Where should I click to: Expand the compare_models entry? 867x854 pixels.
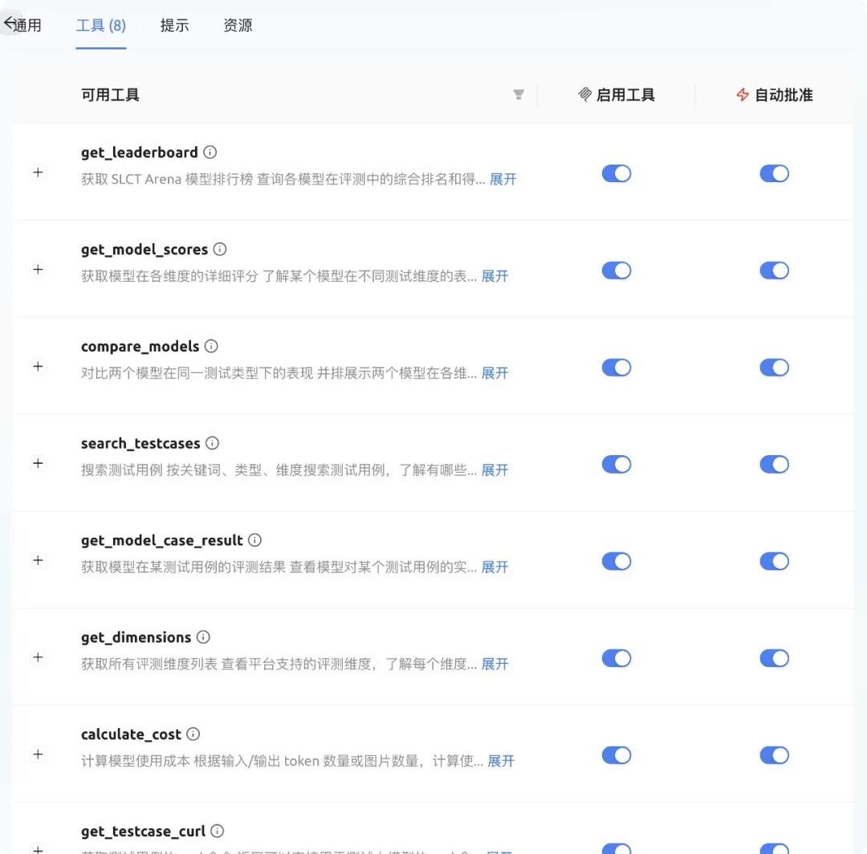coord(38,365)
